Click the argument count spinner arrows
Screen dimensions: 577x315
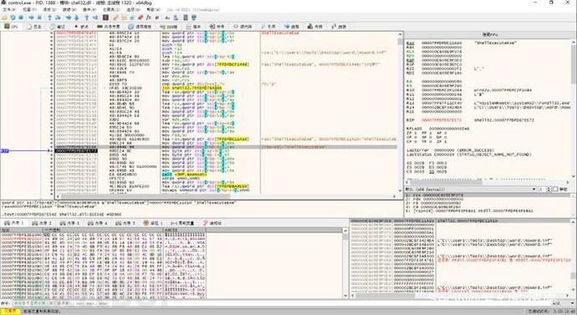(549, 189)
